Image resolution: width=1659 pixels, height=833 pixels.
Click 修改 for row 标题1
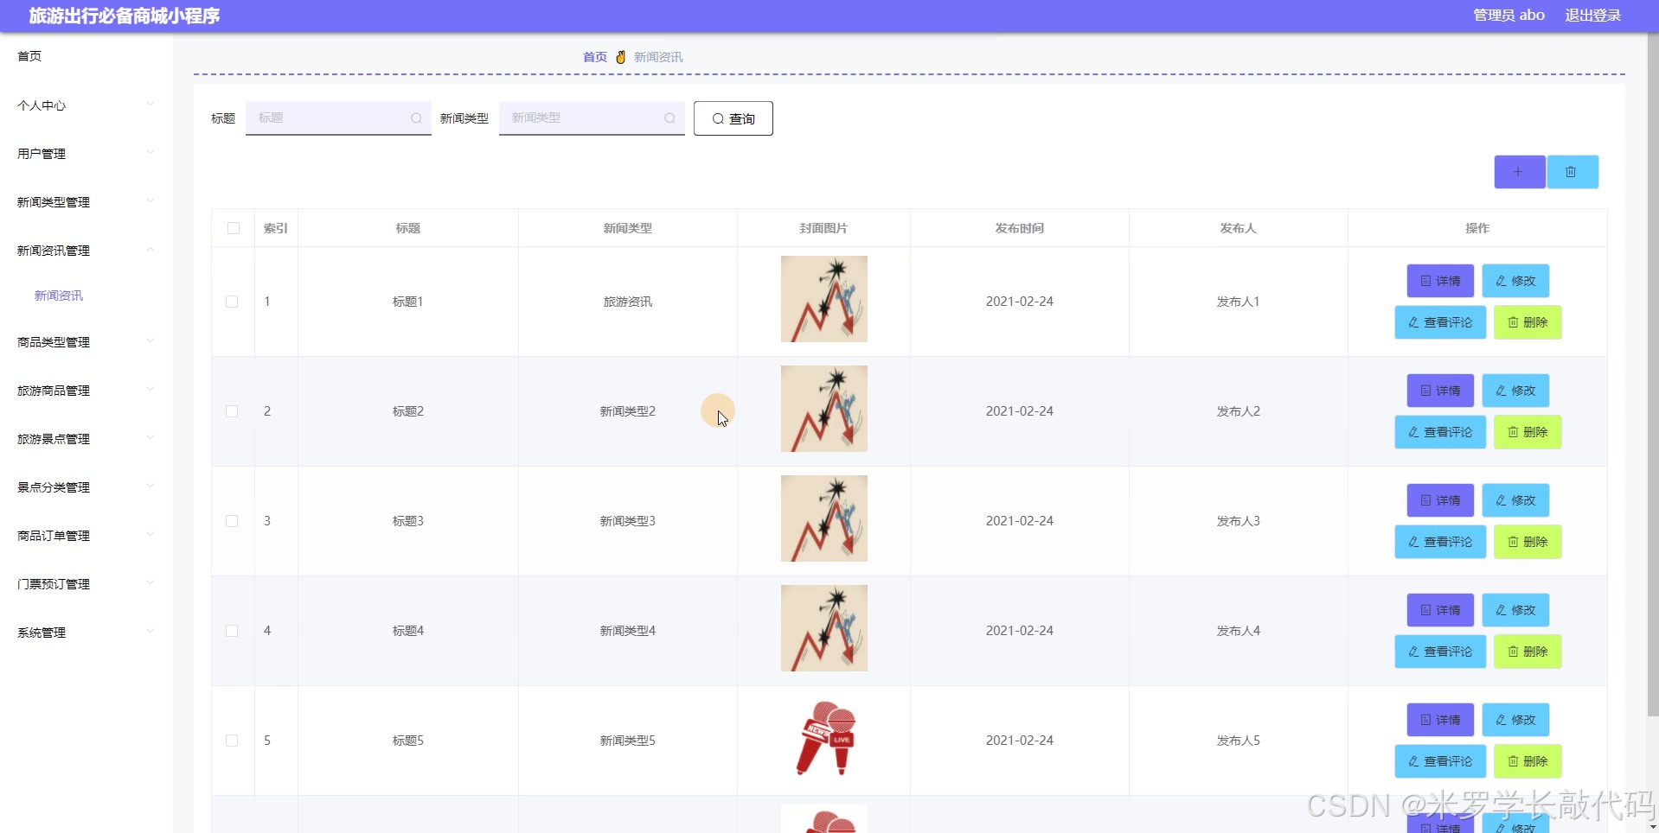point(1515,281)
